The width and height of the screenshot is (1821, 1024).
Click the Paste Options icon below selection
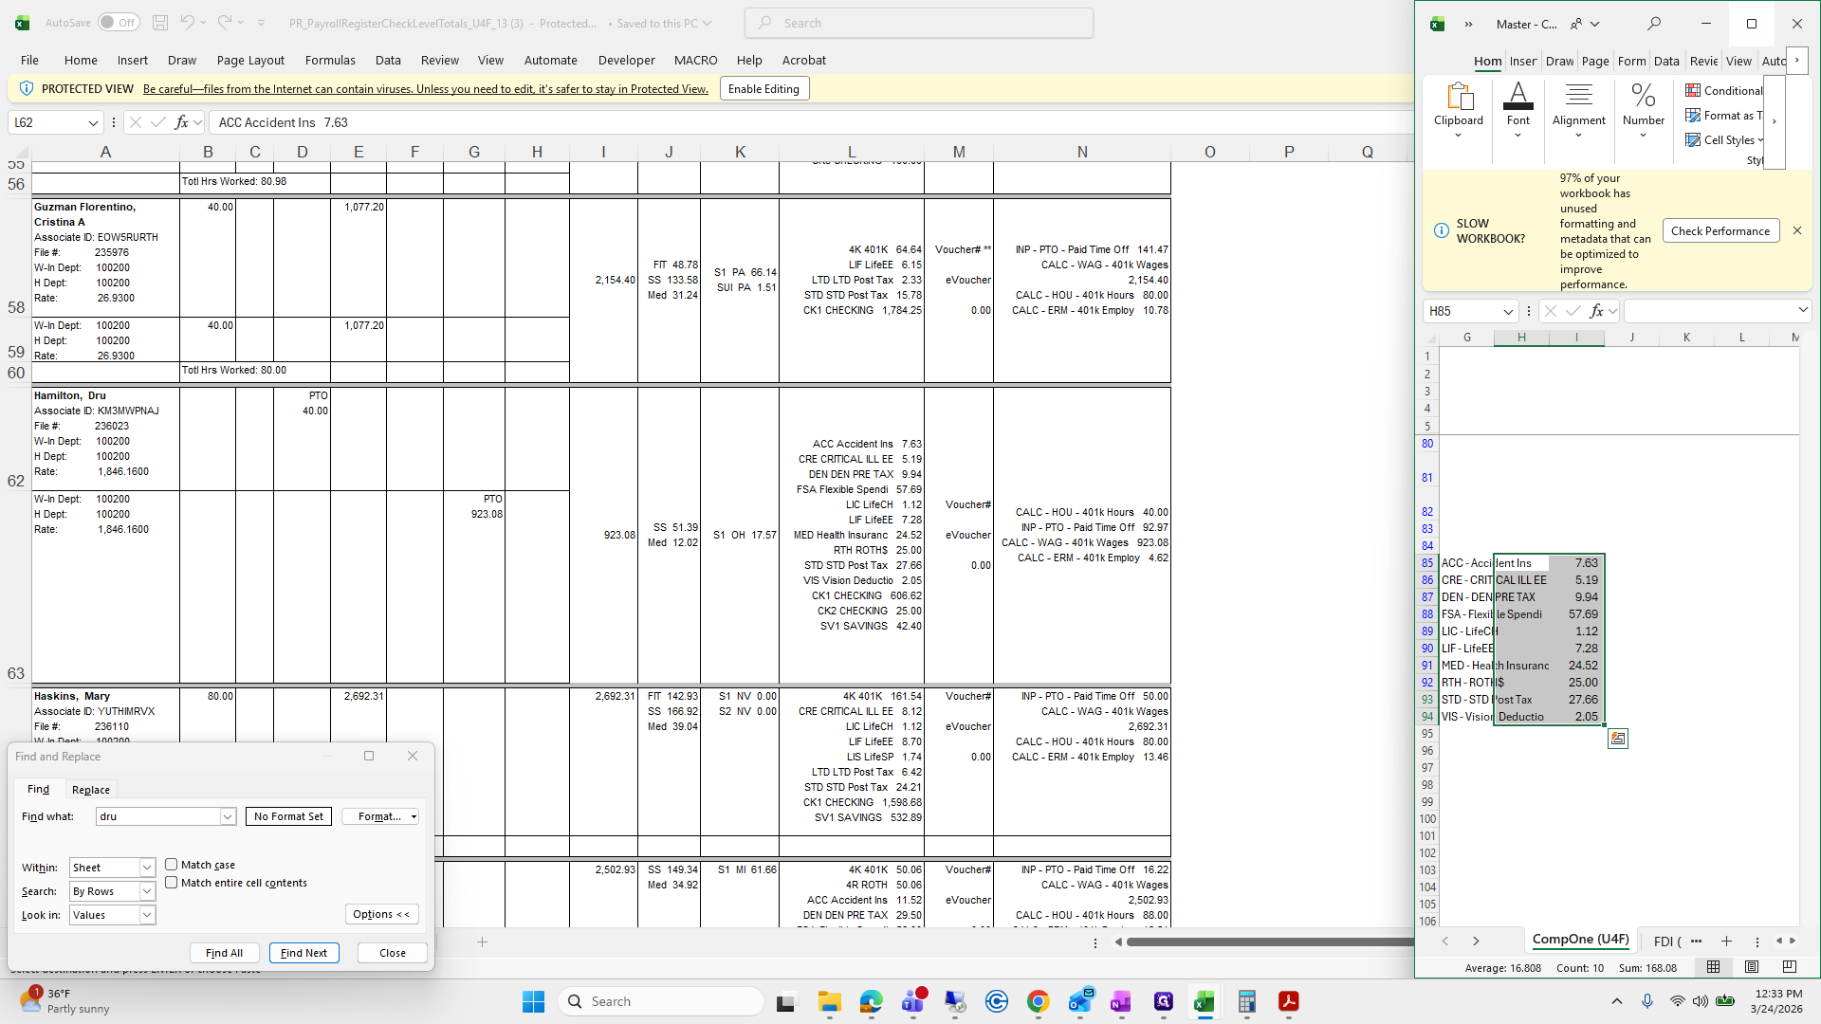coord(1617,739)
